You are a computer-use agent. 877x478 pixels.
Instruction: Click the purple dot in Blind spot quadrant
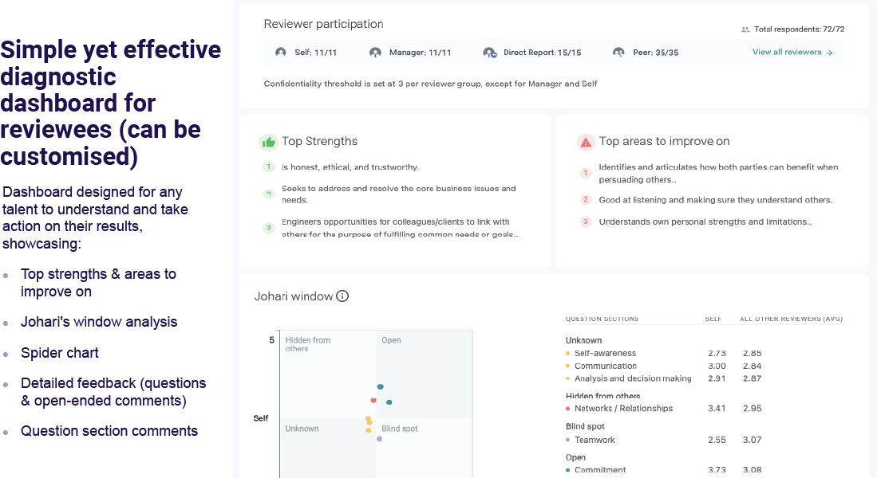(379, 439)
